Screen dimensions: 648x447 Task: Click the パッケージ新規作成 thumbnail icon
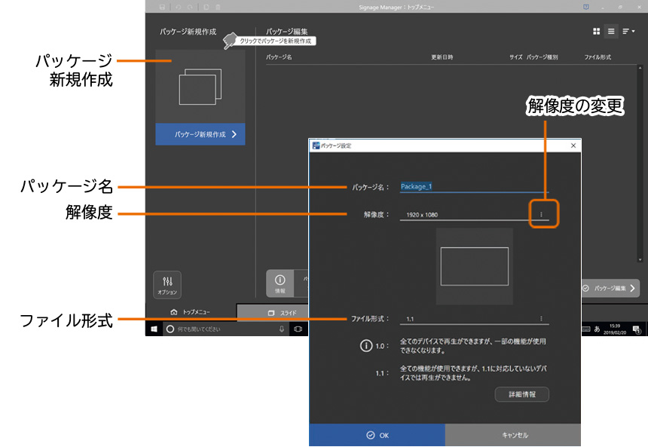tap(200, 87)
